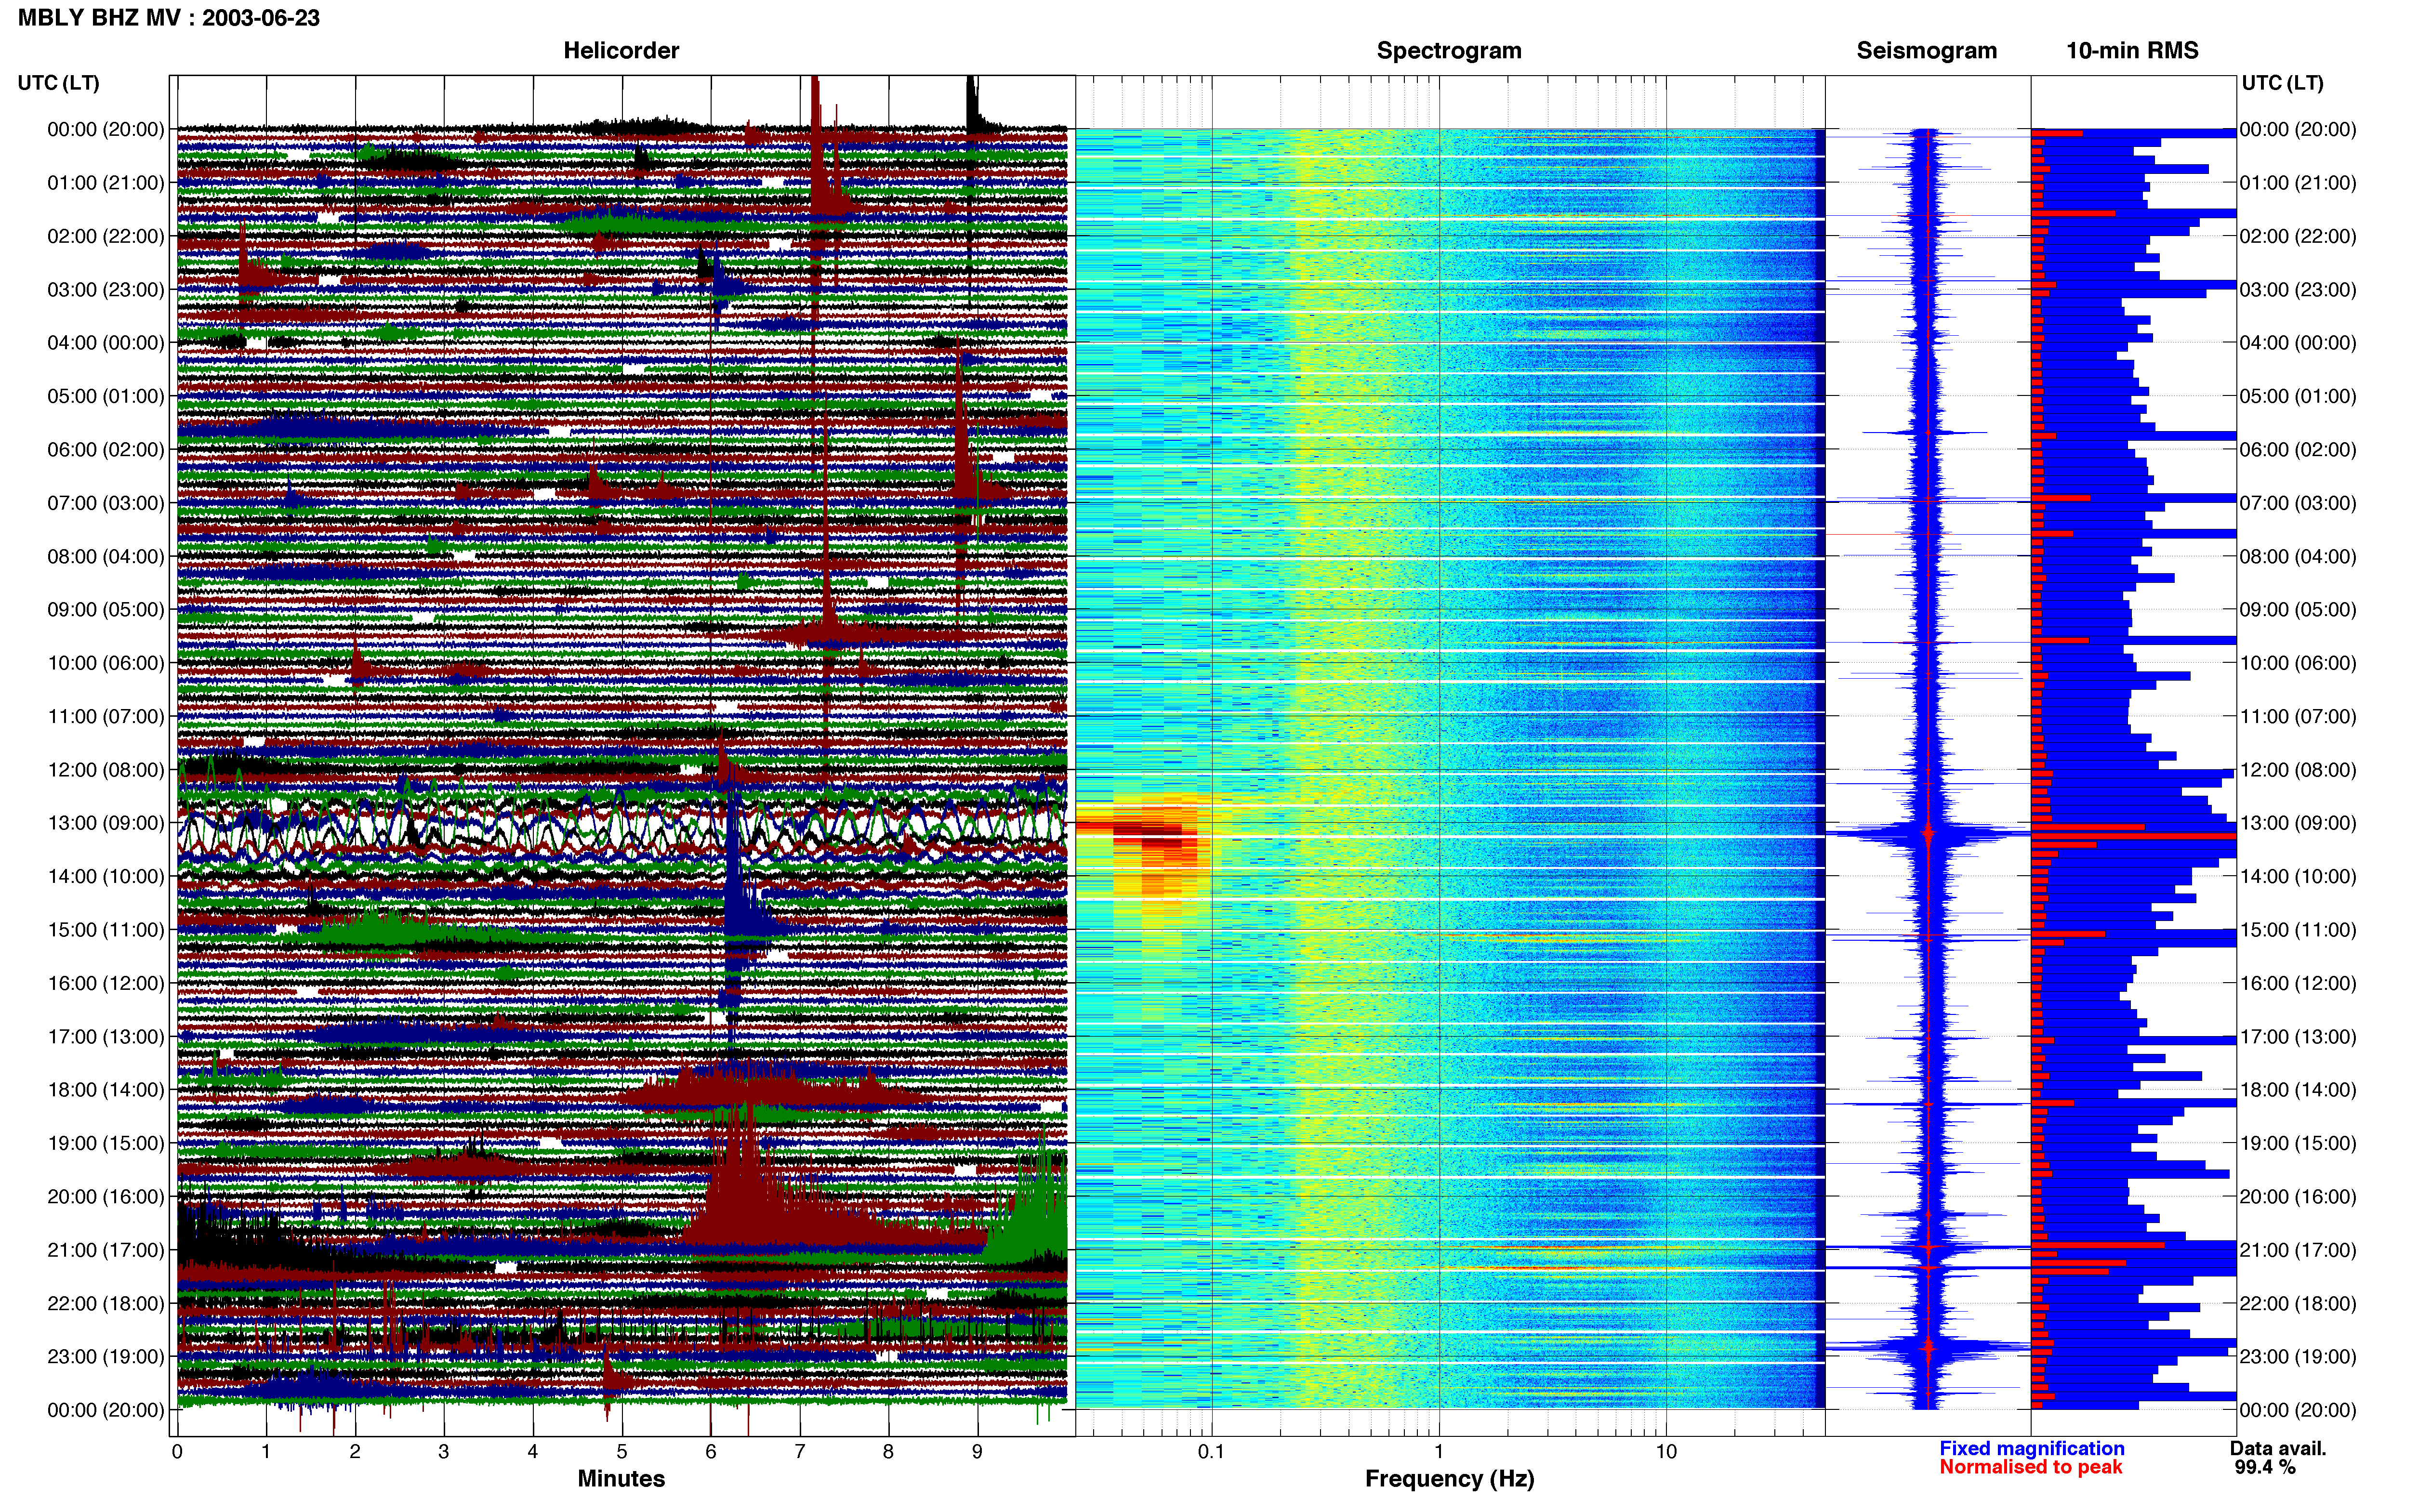Screen dimensions: 2418x1512
Task: Click '08:00 (04:00)' on the left time axis
Action: pos(106,557)
